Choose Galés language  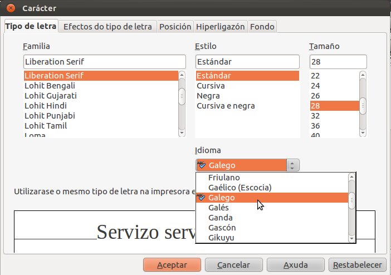[x=272, y=208]
